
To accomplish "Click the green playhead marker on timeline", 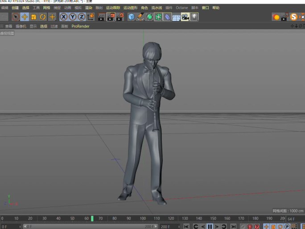I will (92, 218).
